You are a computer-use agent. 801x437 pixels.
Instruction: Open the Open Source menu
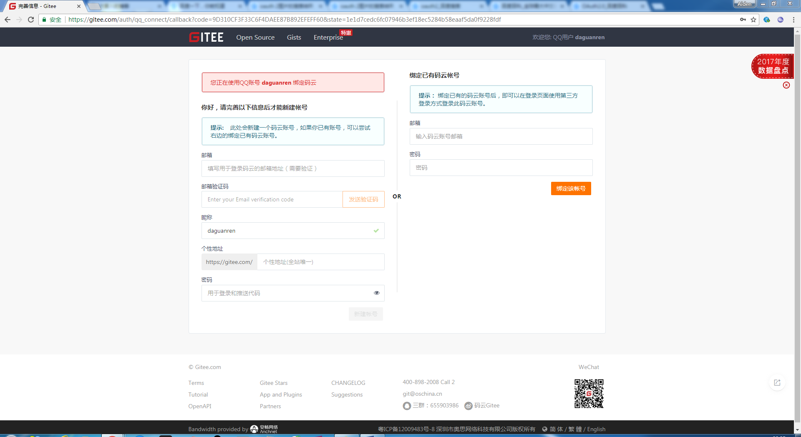click(x=255, y=38)
